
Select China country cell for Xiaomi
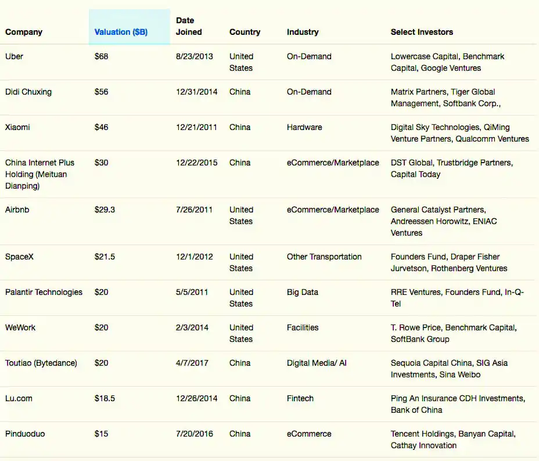click(x=240, y=127)
